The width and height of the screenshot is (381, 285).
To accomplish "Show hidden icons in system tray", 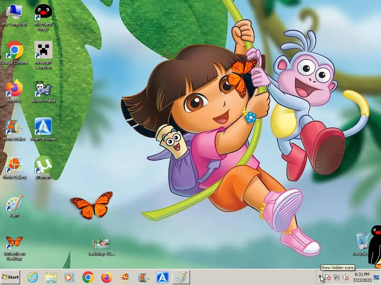I will tap(320, 277).
